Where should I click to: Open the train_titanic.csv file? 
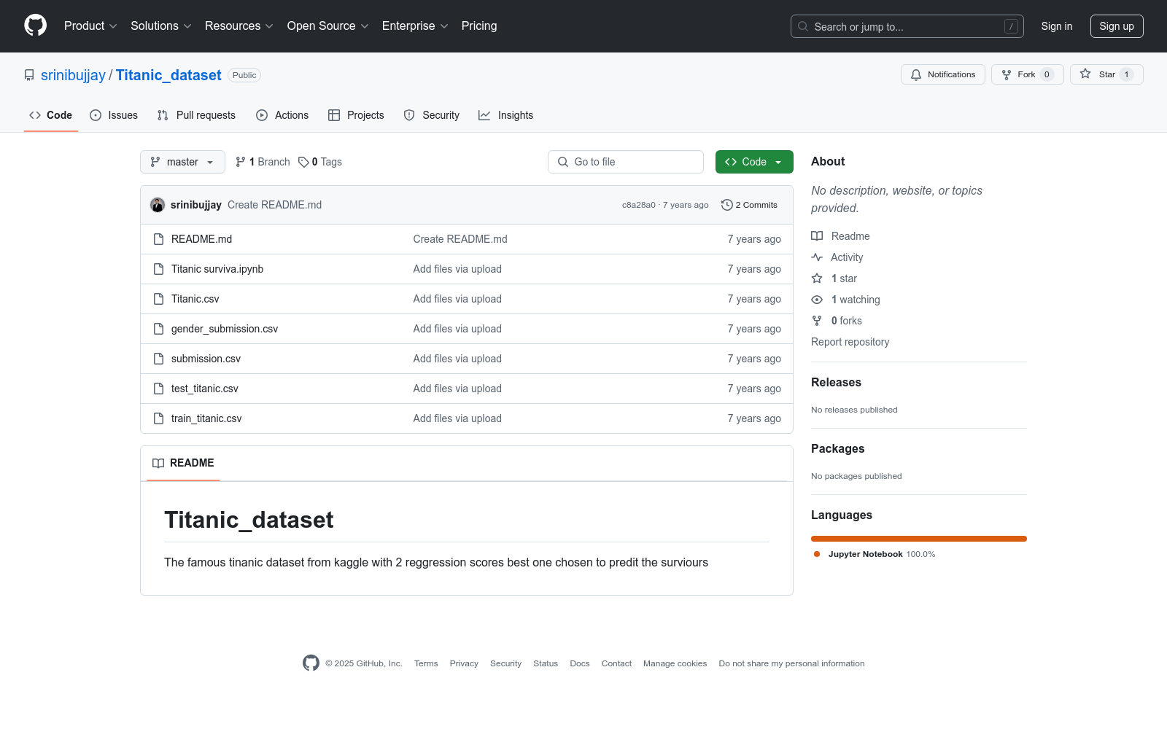coord(206,418)
